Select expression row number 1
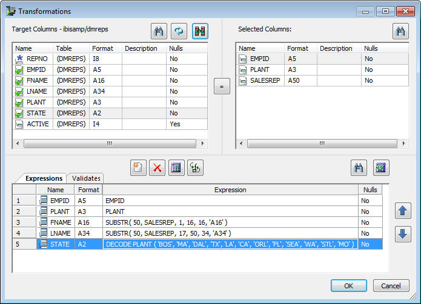 (x=24, y=201)
